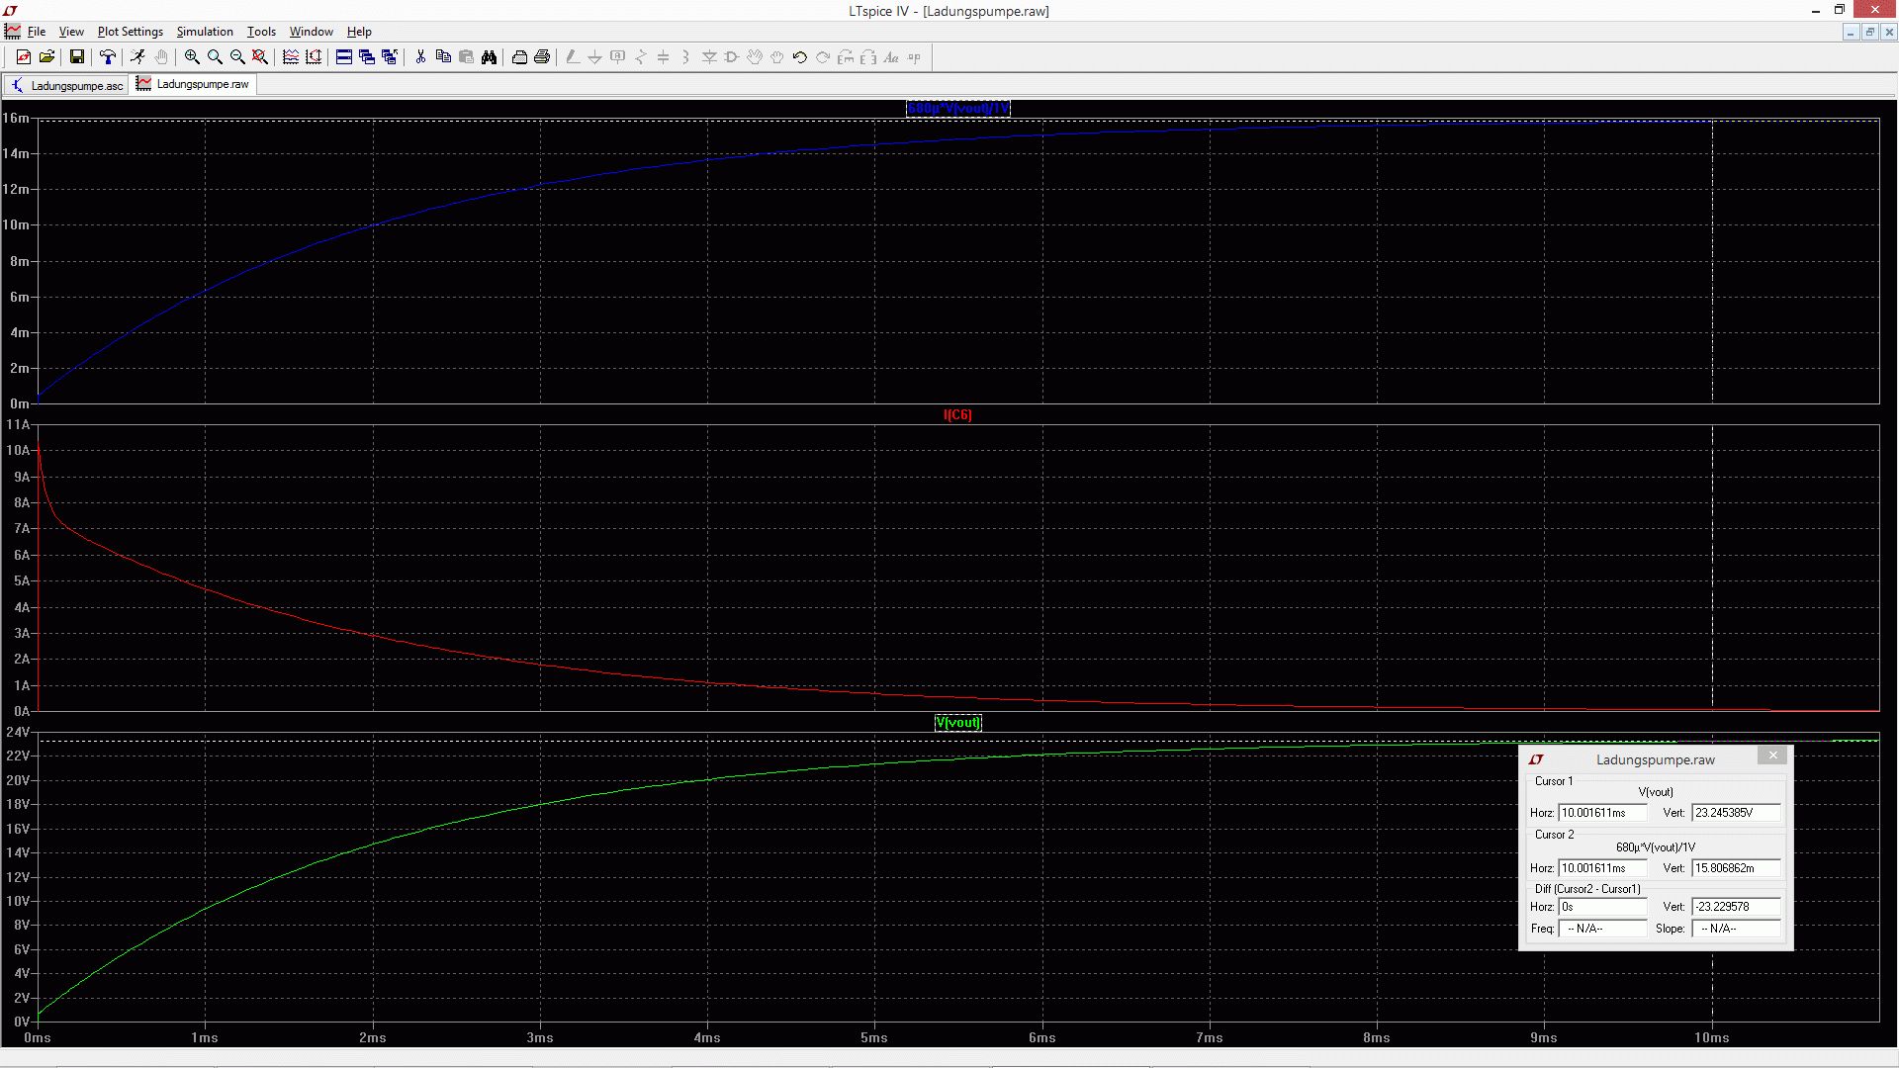Close the Ladungspumpe.raw cursor dialog

click(x=1772, y=756)
